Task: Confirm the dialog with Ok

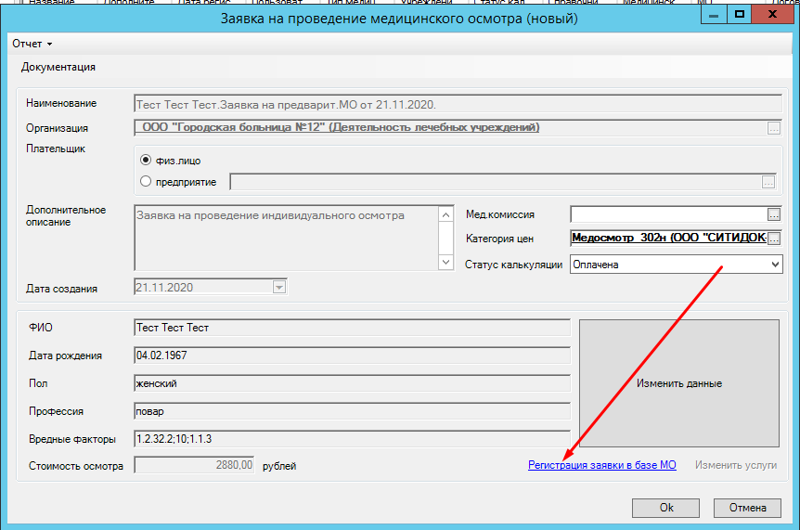Action: tap(665, 508)
